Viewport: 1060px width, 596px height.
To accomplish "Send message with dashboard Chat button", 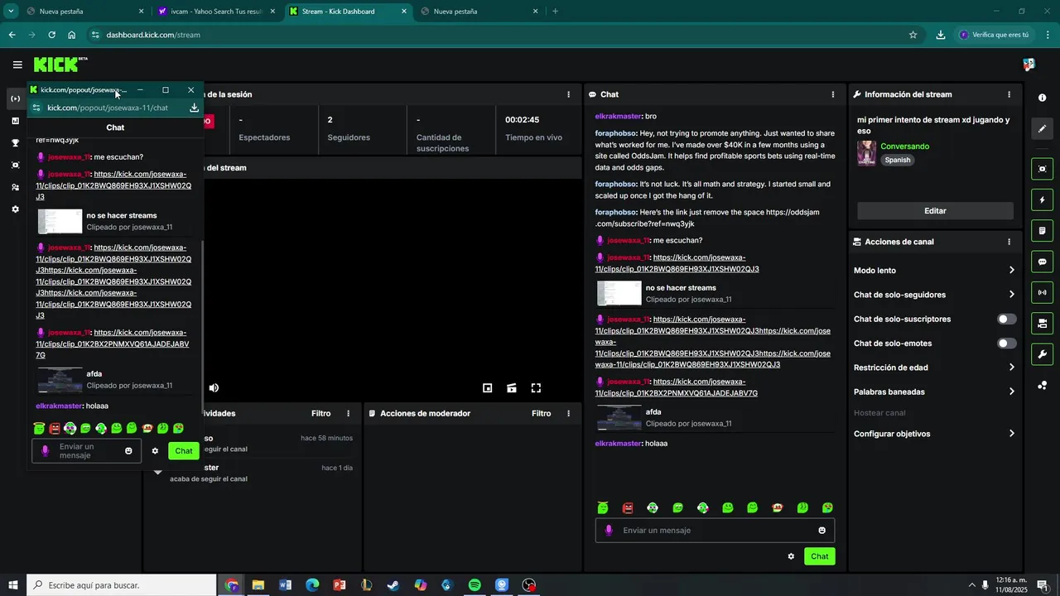I will (x=819, y=556).
